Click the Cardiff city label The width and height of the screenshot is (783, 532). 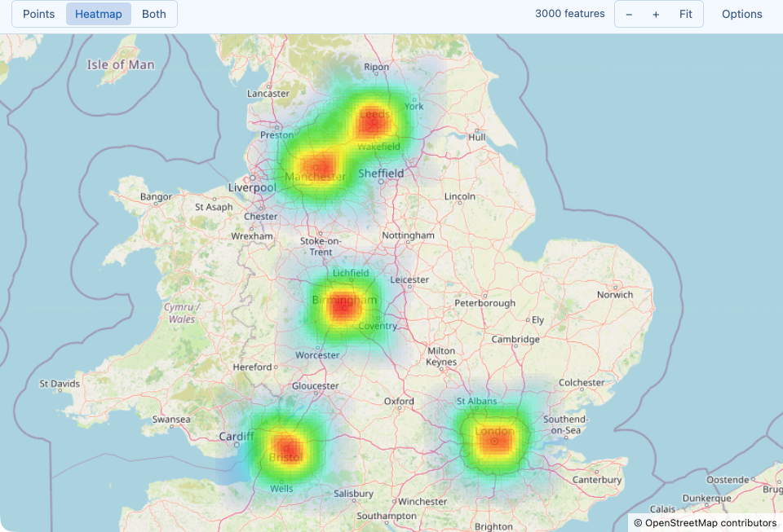click(237, 436)
